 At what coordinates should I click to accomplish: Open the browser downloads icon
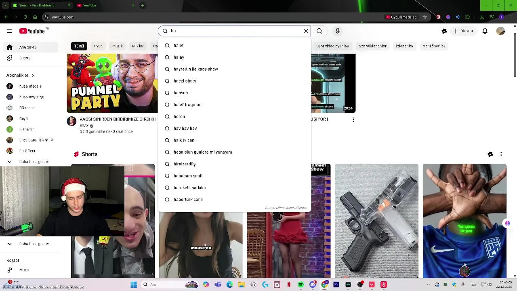(x=482, y=17)
